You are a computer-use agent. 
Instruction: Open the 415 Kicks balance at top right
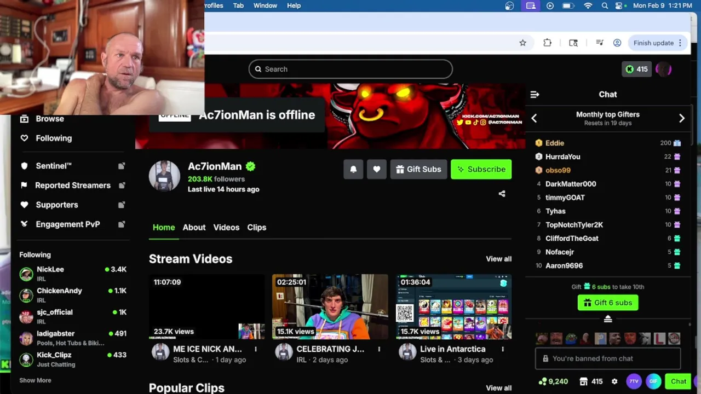click(637, 69)
